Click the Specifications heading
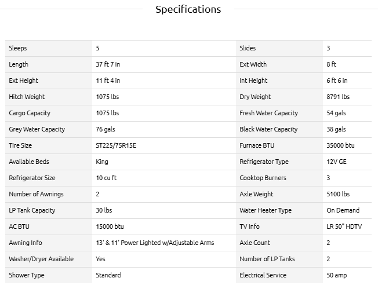Image resolution: width=378 pixels, height=289 pixels. tap(188, 10)
